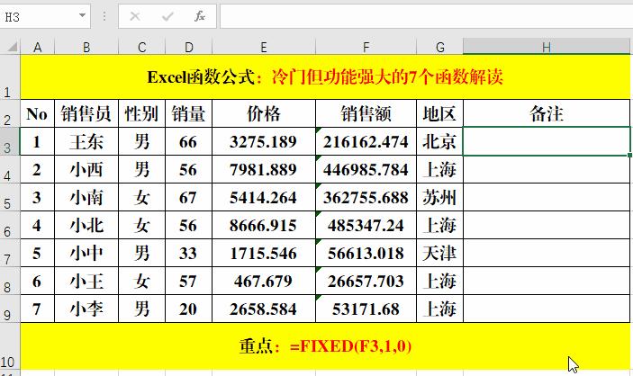Click the region cell '天津'

439,253
